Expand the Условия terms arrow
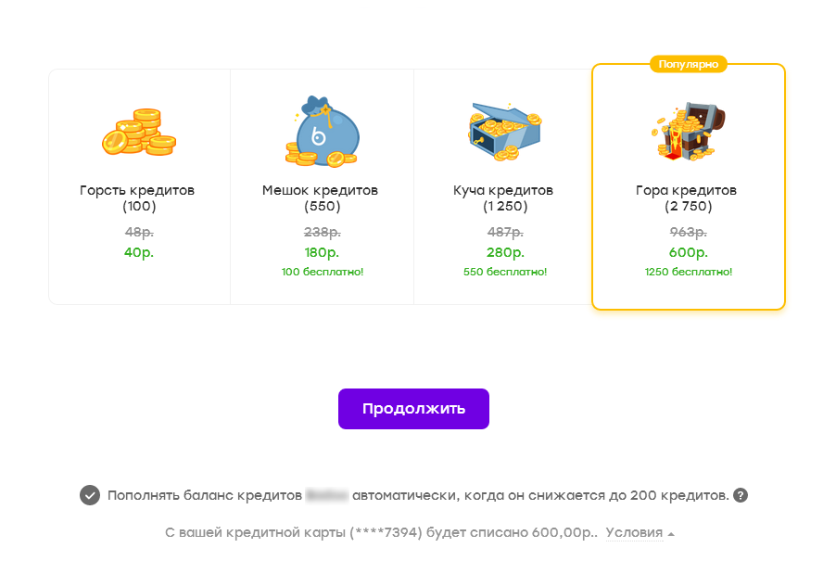The image size is (836, 586). tap(671, 534)
